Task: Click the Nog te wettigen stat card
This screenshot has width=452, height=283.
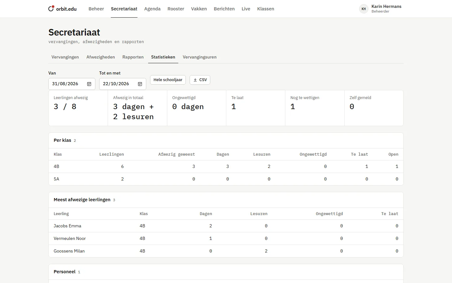Action: (315, 108)
